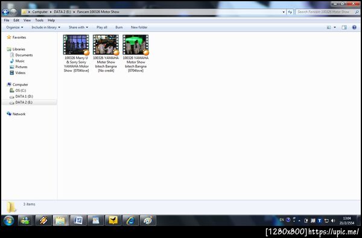This screenshot has width=362, height=238.
Task: Open the Edit menu
Action: pos(16,20)
